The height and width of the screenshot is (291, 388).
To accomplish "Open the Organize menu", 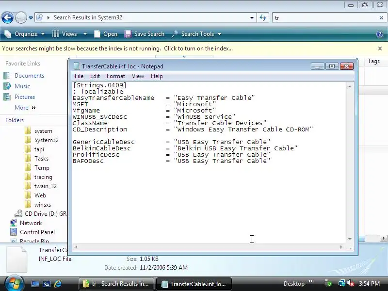I will 25,34.
